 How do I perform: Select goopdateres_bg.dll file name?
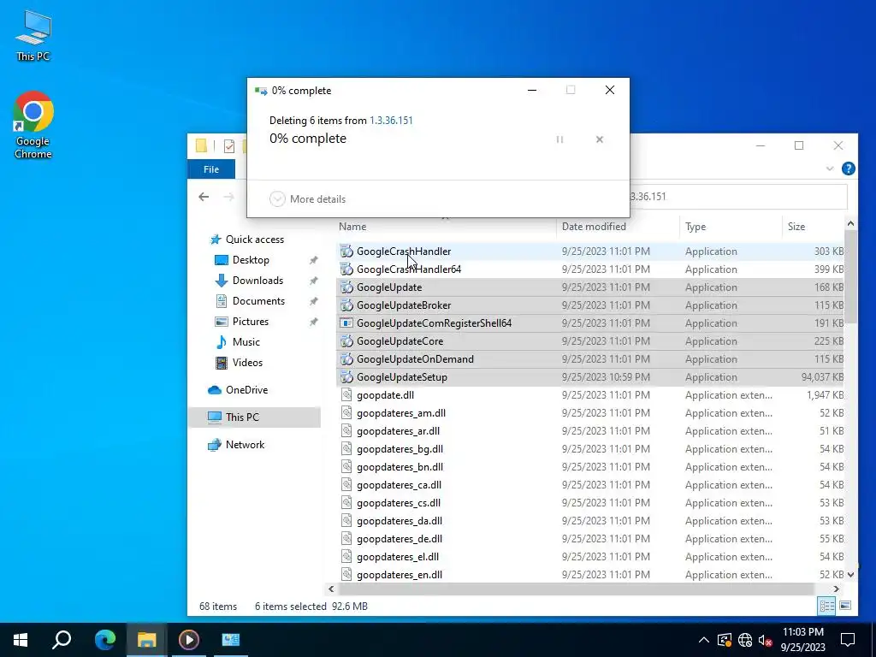pos(400,448)
